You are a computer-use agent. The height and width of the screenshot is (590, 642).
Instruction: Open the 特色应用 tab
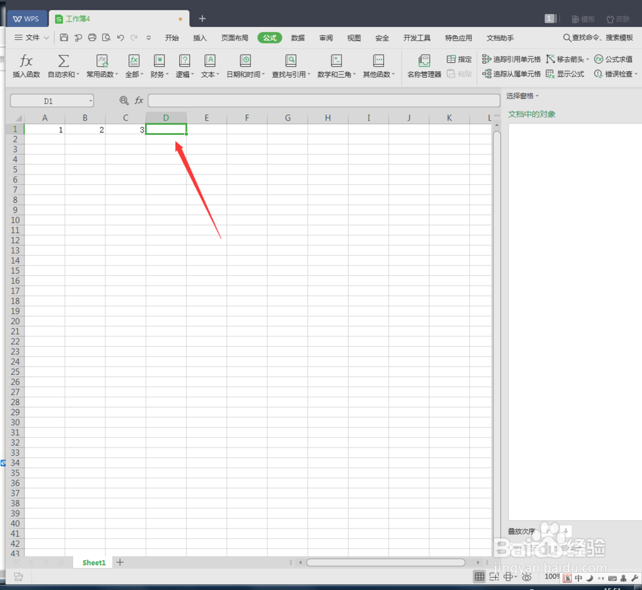point(458,38)
